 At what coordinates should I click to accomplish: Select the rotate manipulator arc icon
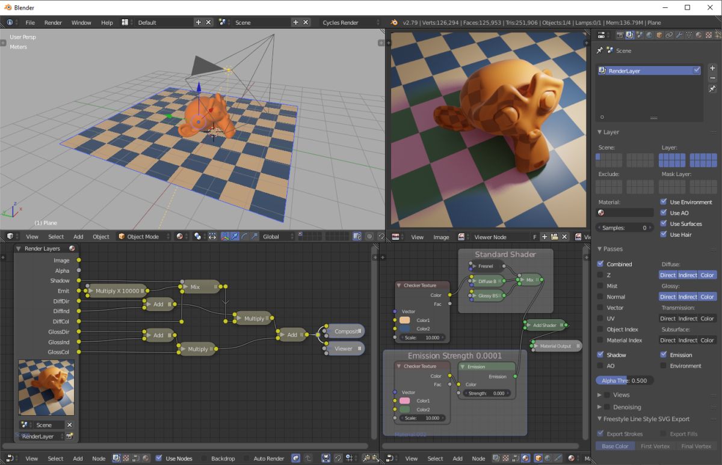point(244,236)
